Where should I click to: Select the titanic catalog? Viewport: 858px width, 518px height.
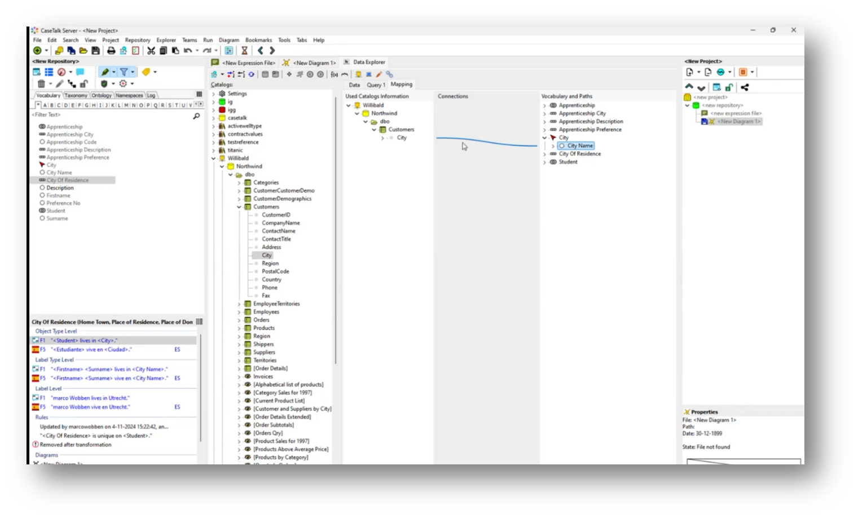(x=235, y=150)
